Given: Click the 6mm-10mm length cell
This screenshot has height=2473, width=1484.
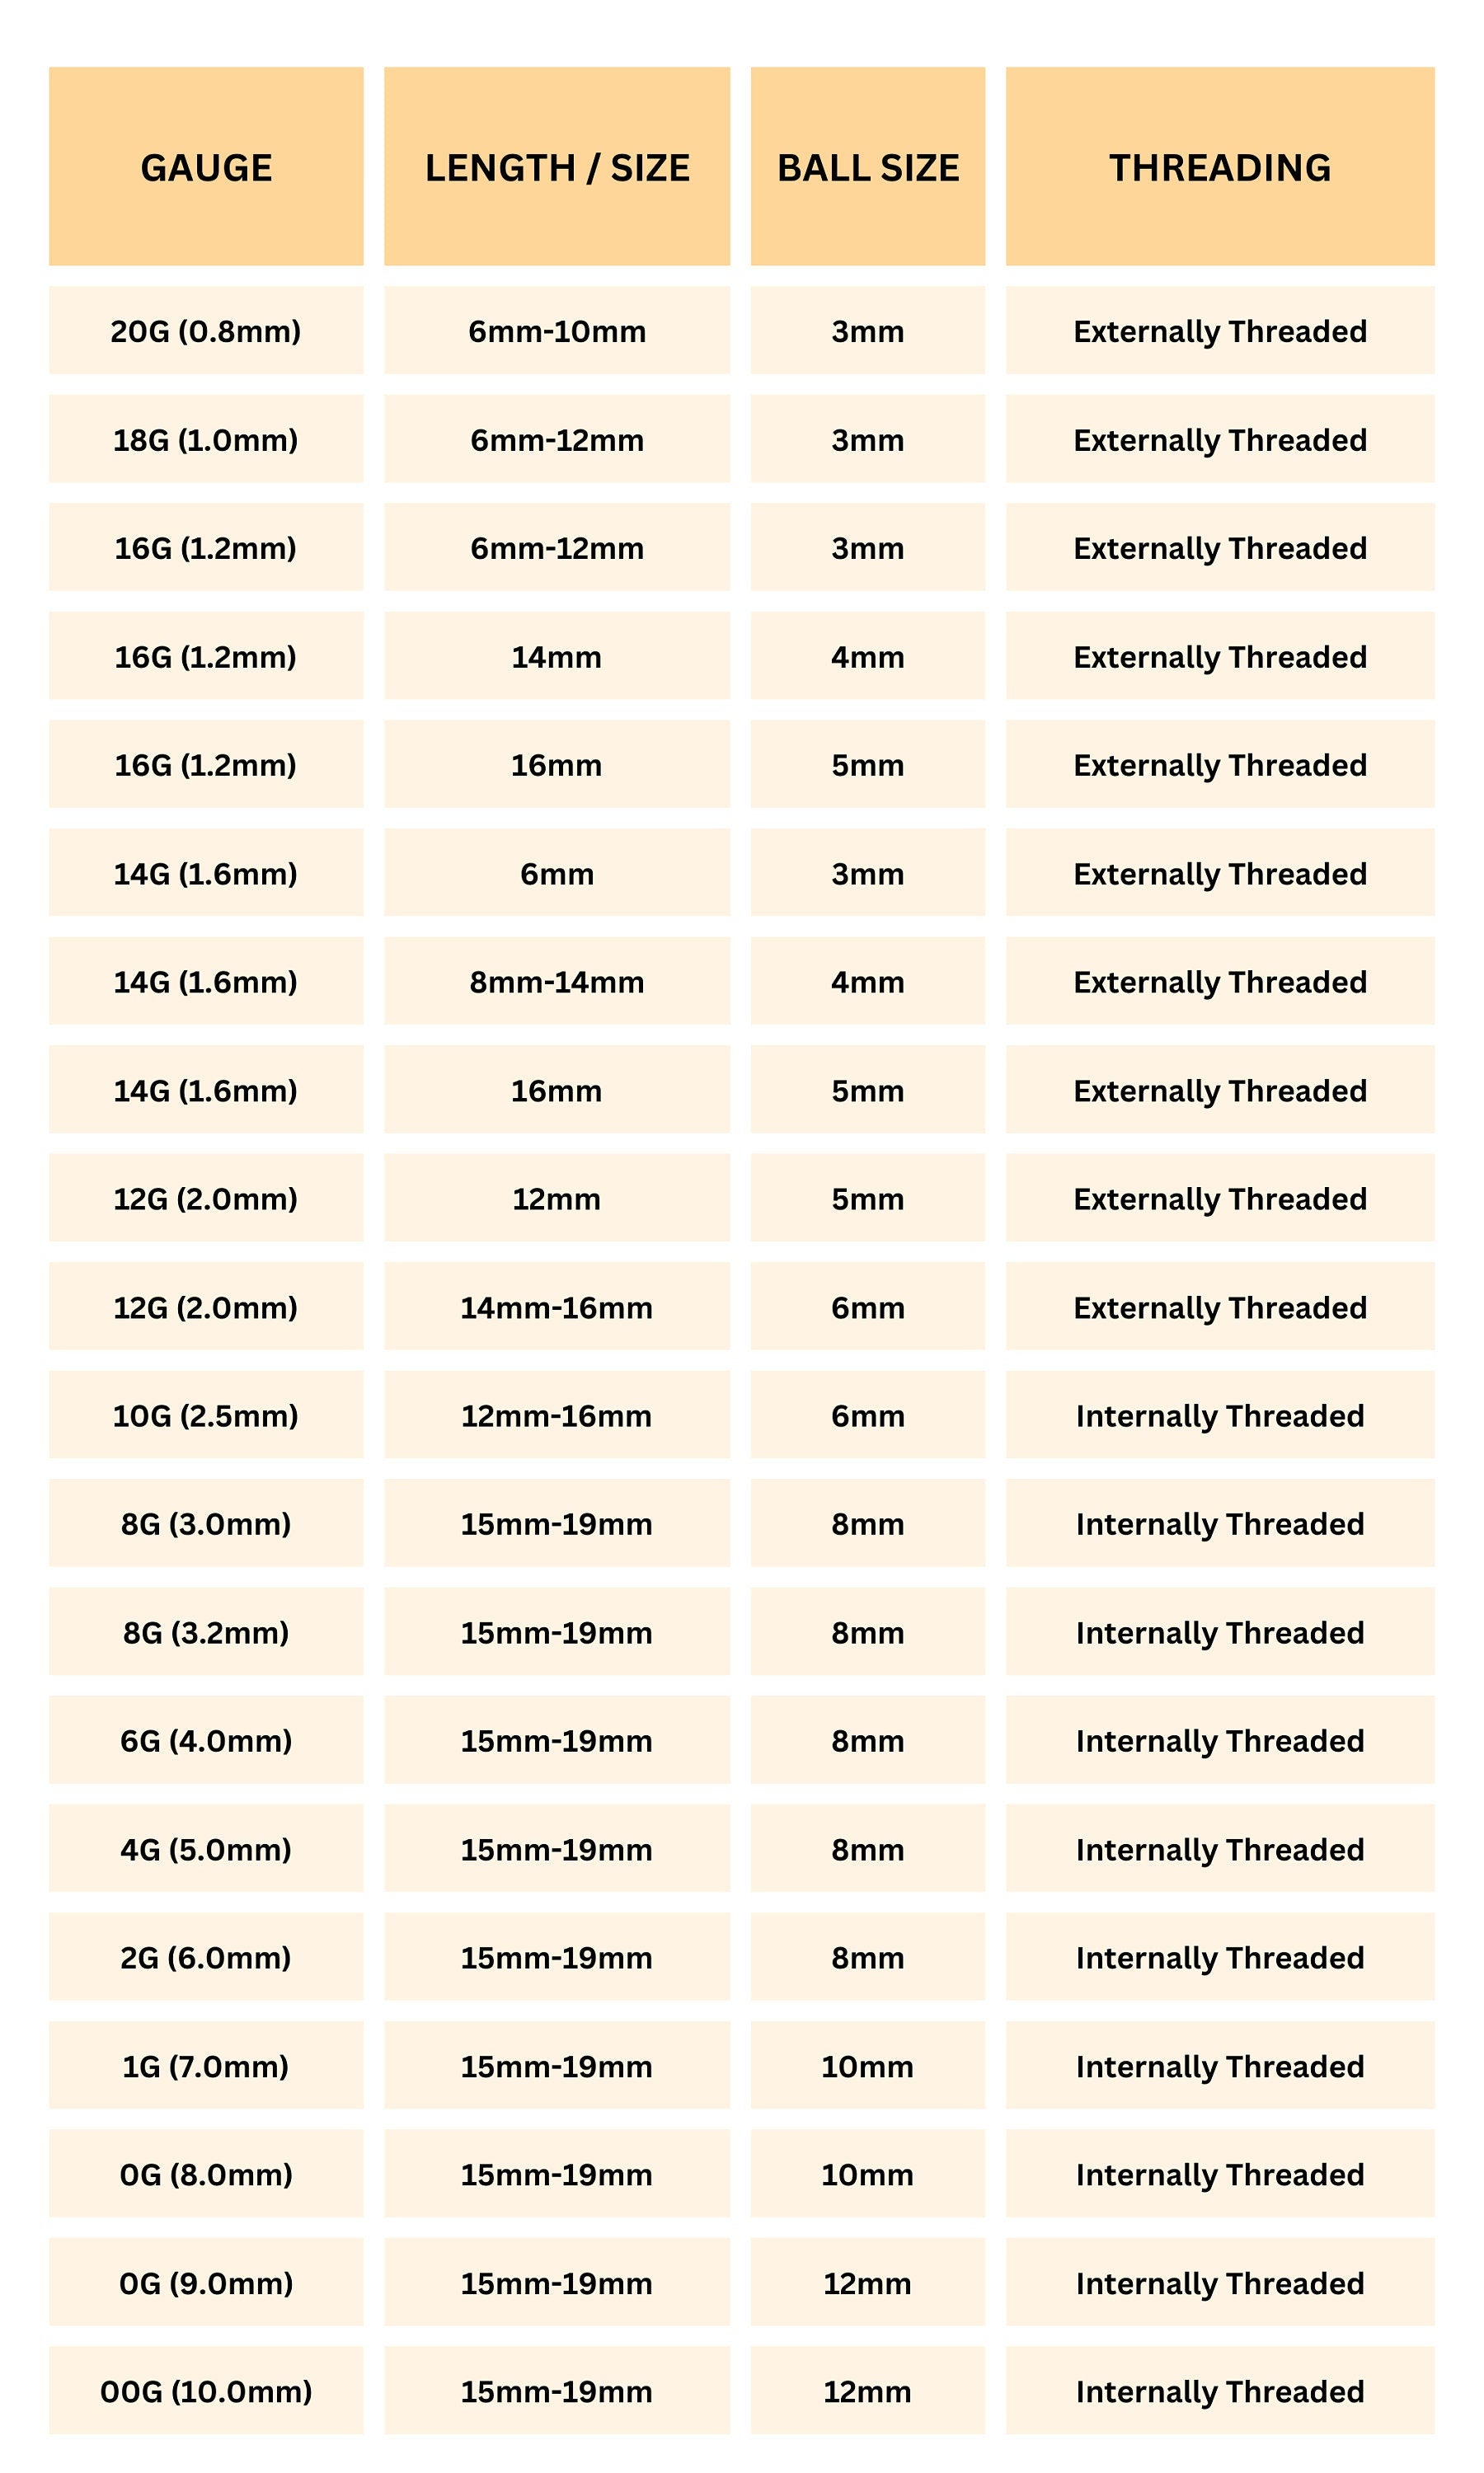Looking at the screenshot, I should [557, 331].
